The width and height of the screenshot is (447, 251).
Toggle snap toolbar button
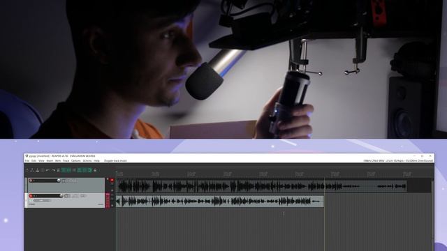90,170
